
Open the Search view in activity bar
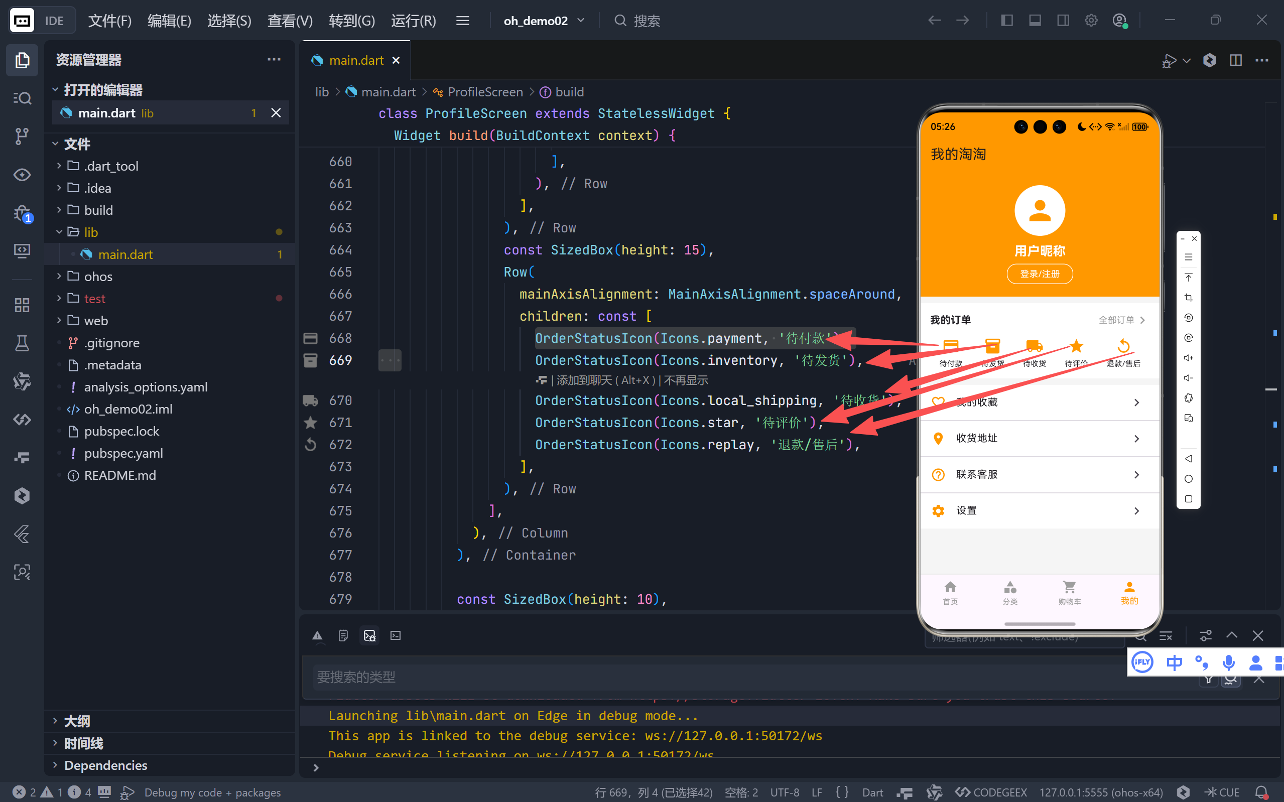click(x=22, y=98)
